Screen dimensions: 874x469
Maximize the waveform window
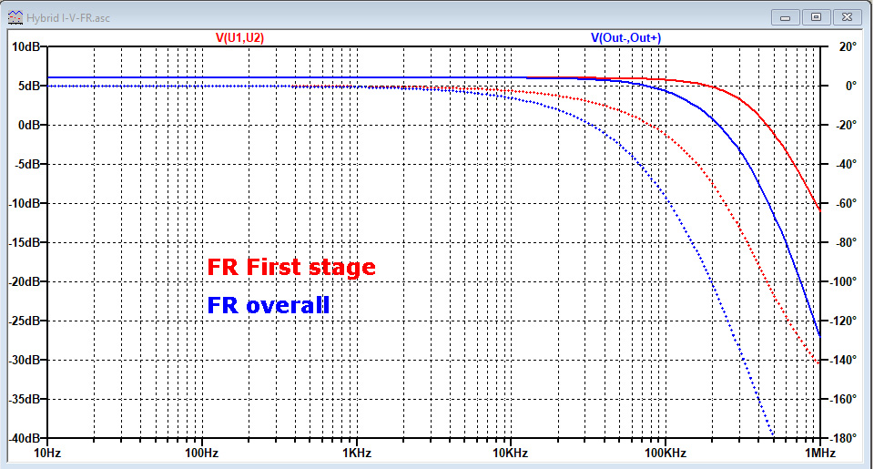(816, 17)
